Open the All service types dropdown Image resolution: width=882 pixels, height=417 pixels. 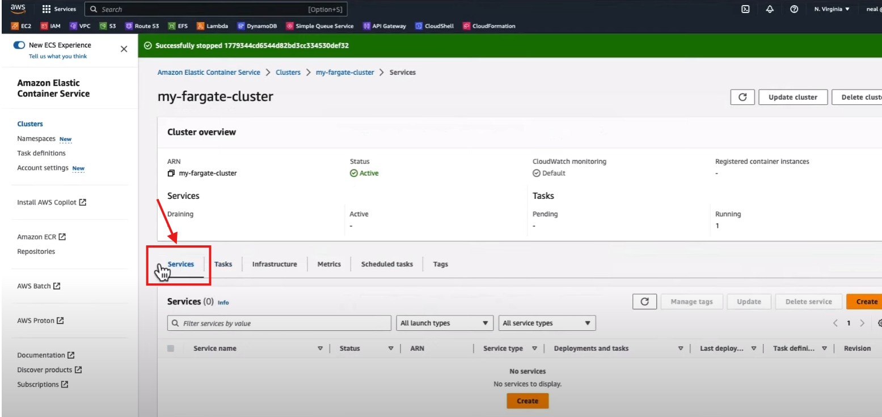coord(547,323)
